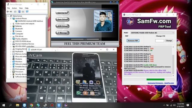Select the Modems tree row

(x=19, y=59)
